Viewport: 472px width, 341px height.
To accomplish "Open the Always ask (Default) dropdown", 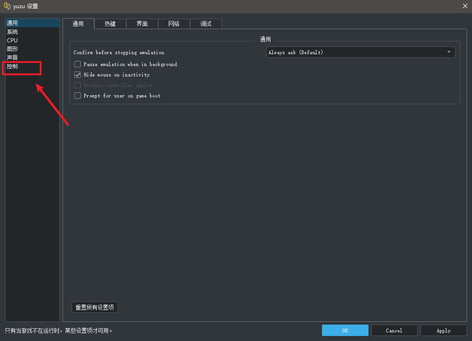I will (361, 52).
